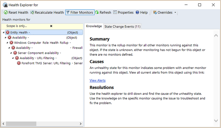The image size is (221, 128).
Task: Select Server Component availability row
Action: [x=39, y=53]
